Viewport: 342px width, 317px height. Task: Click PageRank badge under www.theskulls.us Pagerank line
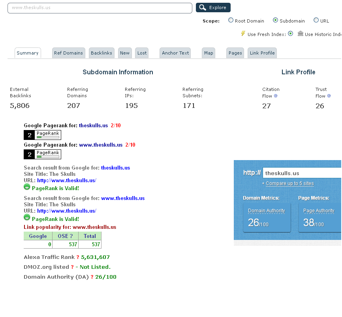tap(42, 155)
